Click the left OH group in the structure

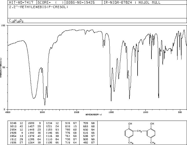coord(130,123)
